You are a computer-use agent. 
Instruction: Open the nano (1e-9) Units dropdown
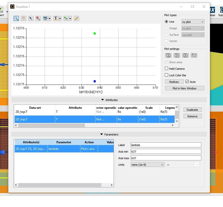click(147, 165)
